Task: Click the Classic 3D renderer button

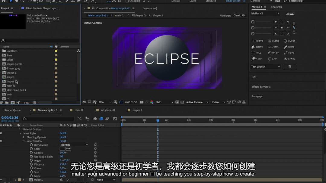Action: [x=239, y=15]
